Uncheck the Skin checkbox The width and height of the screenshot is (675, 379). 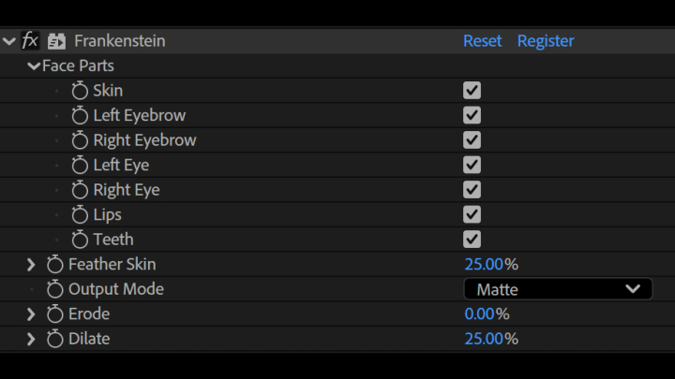(472, 91)
